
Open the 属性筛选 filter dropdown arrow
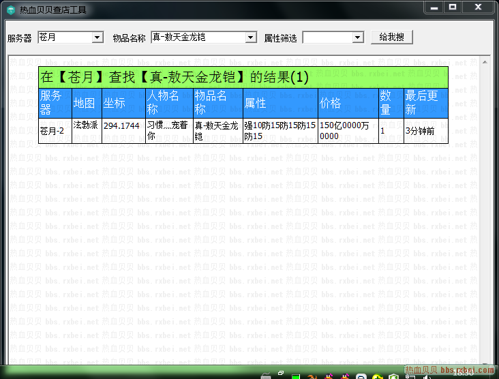tap(358, 37)
